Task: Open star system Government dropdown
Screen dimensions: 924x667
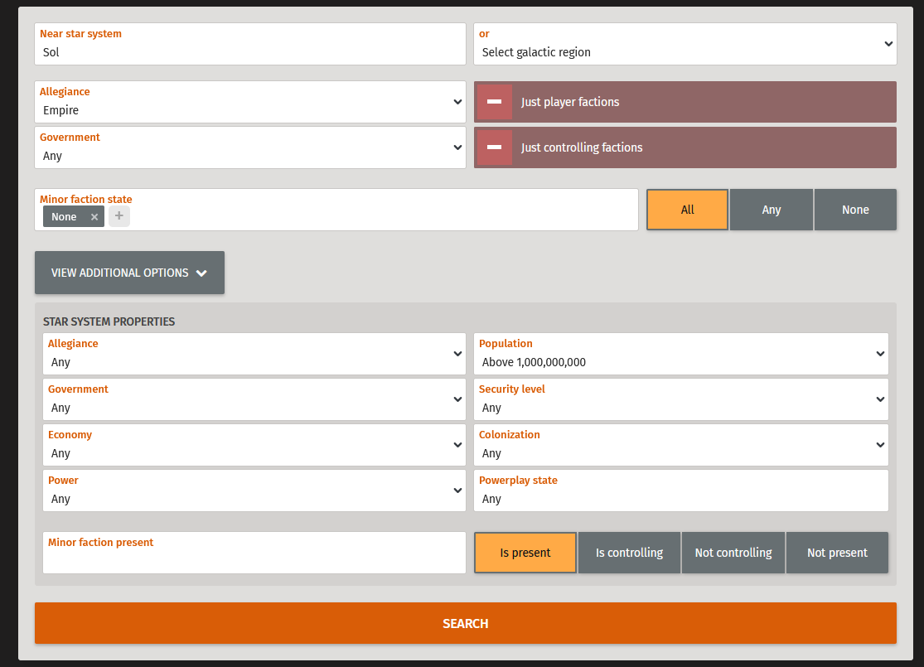Action: pyautogui.click(x=254, y=399)
